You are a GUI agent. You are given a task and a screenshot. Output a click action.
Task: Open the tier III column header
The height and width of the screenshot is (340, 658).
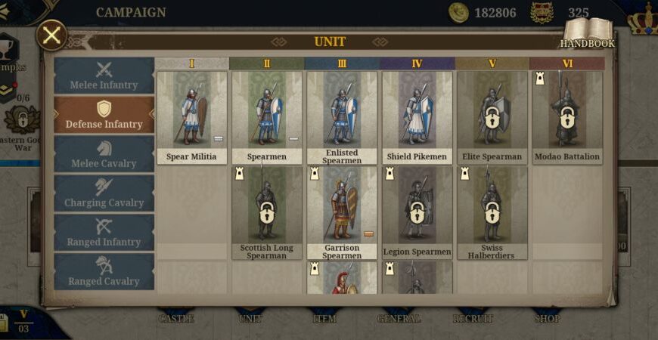click(342, 63)
